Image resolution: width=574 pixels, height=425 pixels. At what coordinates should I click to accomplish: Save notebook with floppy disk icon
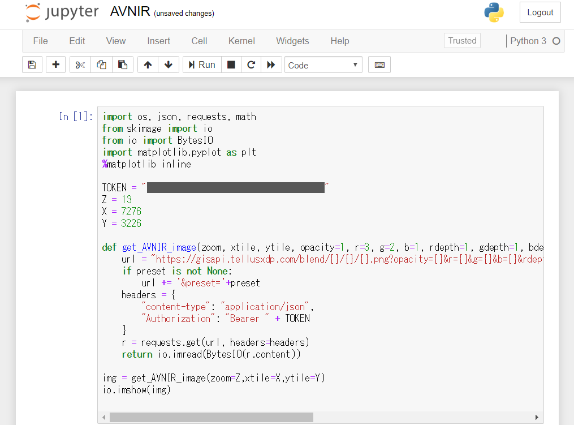click(32, 65)
